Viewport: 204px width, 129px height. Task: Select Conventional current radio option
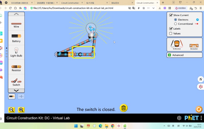click(175, 24)
